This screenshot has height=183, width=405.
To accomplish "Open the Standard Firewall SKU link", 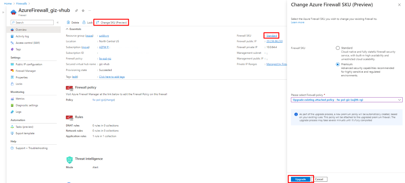I will tap(272, 36).
